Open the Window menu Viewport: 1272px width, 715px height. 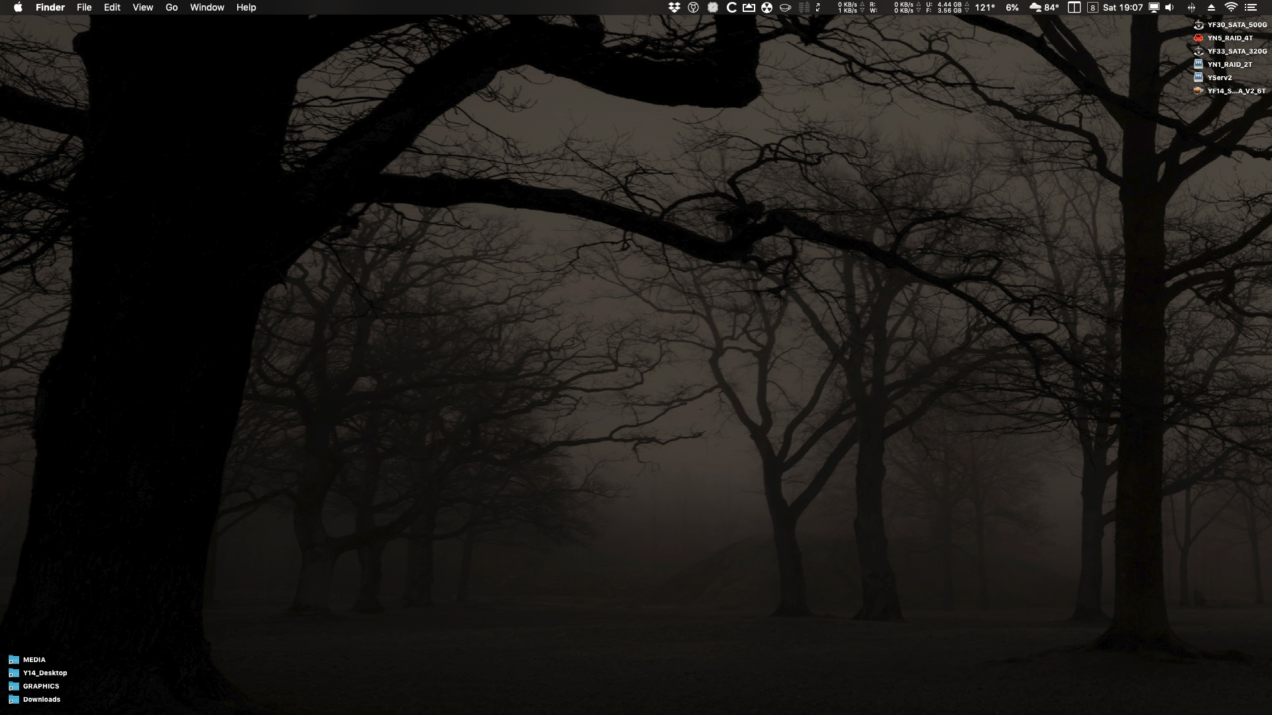click(x=207, y=7)
